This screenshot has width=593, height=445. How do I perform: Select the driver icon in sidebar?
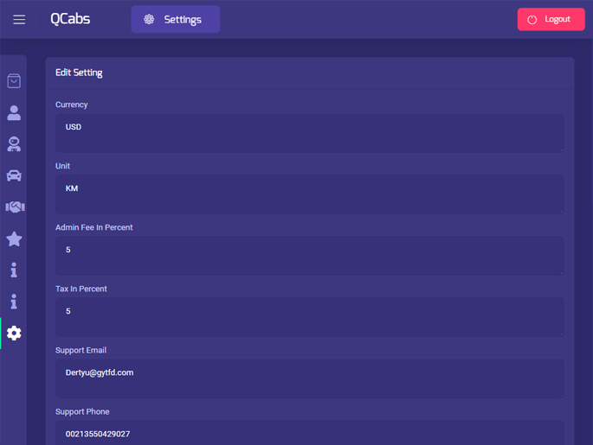tap(14, 144)
